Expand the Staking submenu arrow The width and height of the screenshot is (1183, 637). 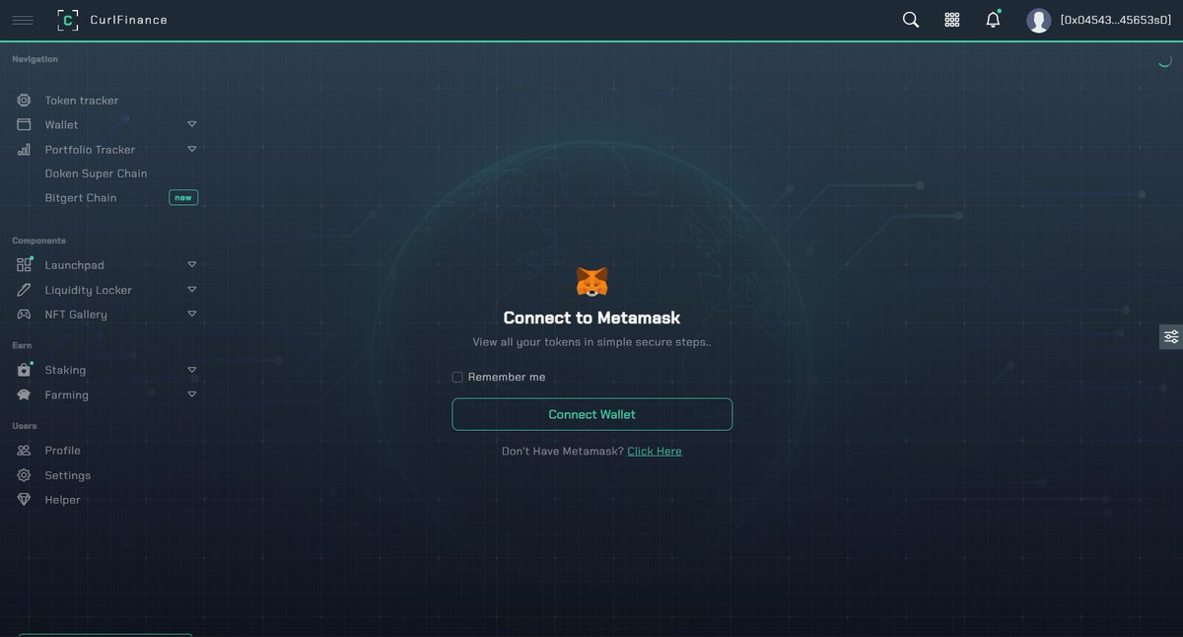(x=192, y=370)
